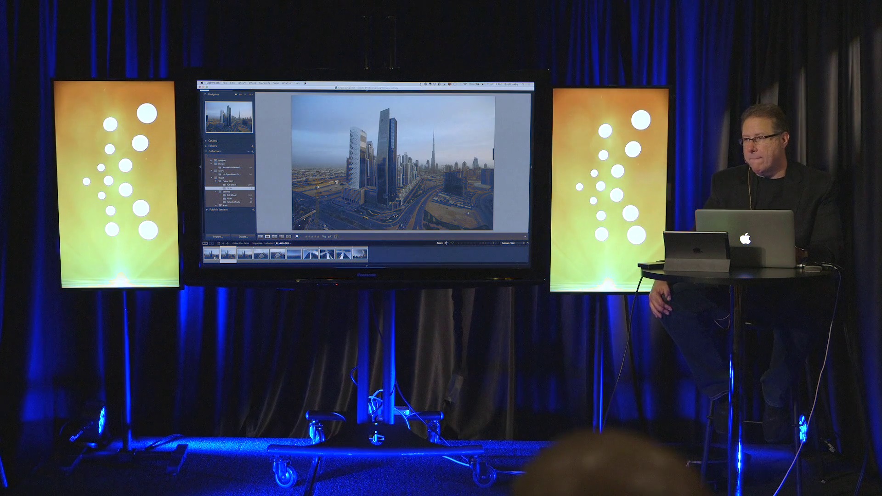Show main window display icon in filmstrip

(x=205, y=243)
